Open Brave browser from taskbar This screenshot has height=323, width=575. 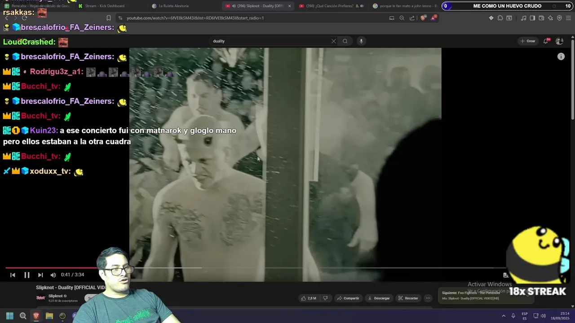[36, 316]
